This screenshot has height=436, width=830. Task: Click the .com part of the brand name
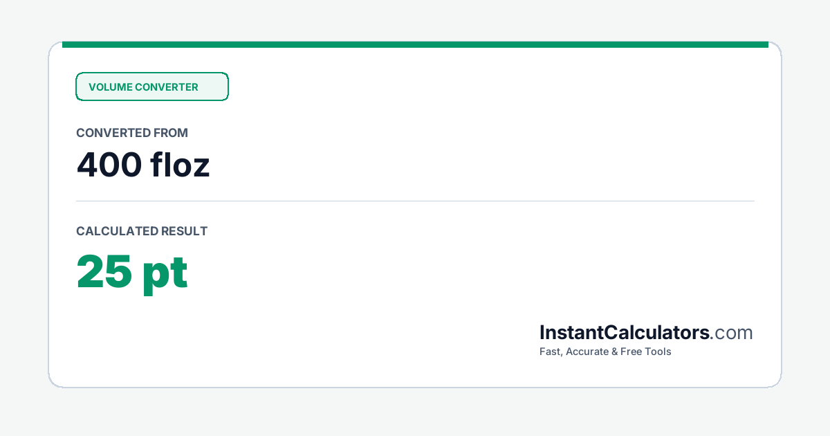732,333
